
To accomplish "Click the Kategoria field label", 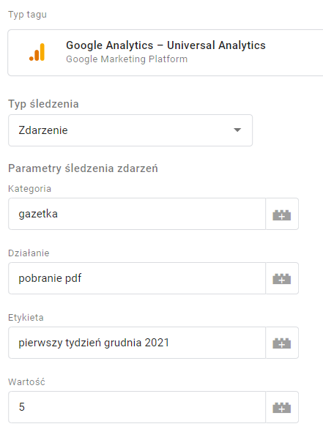I will 30,189.
